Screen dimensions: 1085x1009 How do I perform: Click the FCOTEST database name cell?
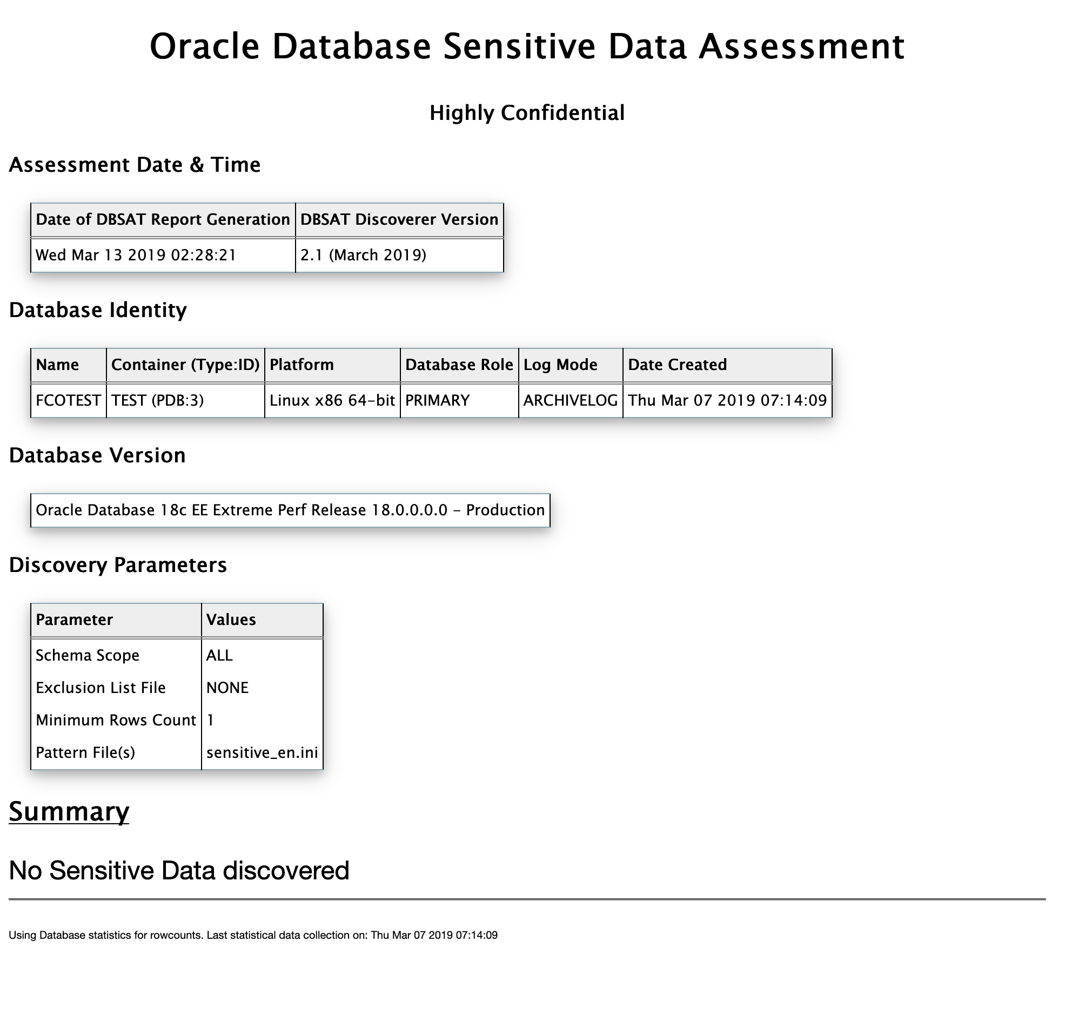click(68, 401)
